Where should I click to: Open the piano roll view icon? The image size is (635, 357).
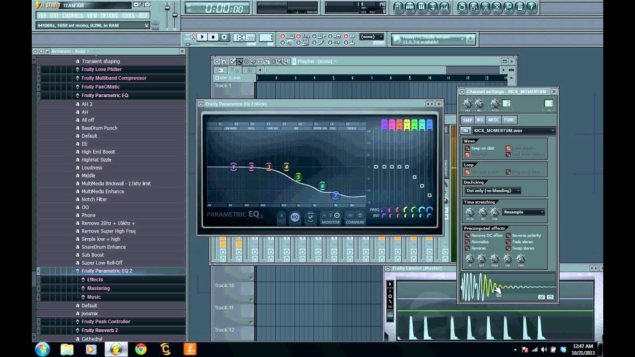coord(421,7)
